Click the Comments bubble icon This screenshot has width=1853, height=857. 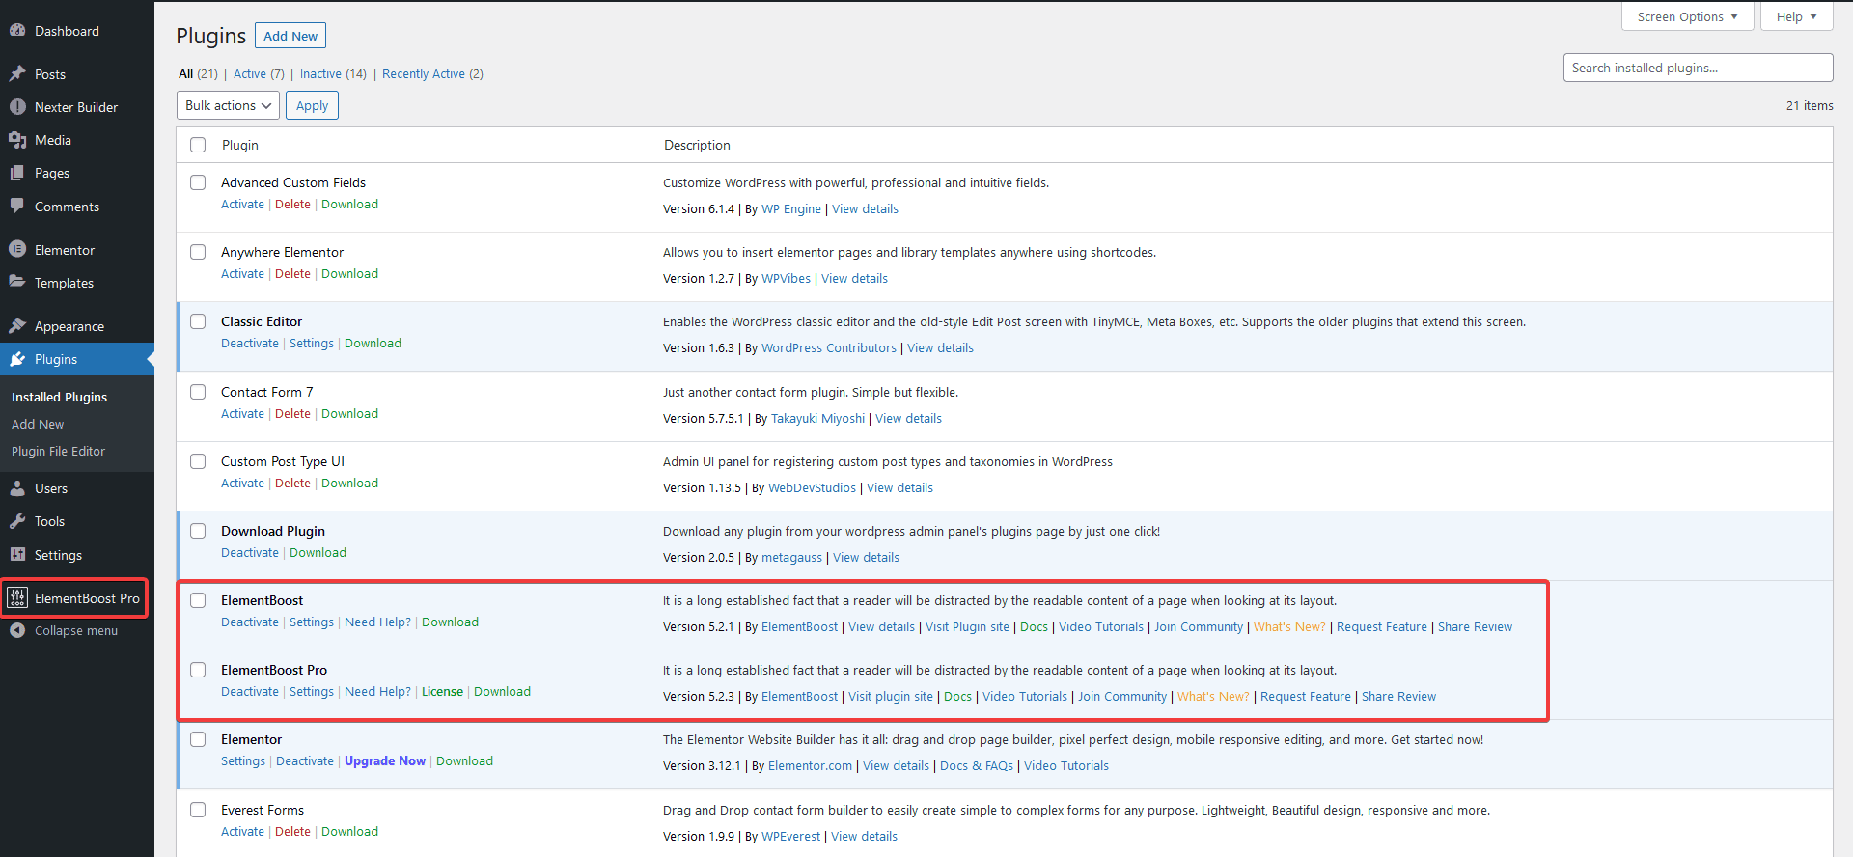17,207
